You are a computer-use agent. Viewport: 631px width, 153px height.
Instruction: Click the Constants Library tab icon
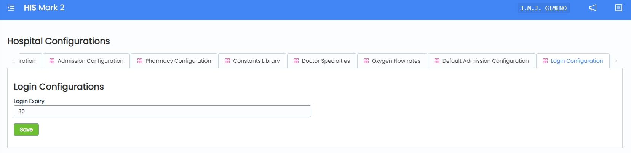pos(227,61)
